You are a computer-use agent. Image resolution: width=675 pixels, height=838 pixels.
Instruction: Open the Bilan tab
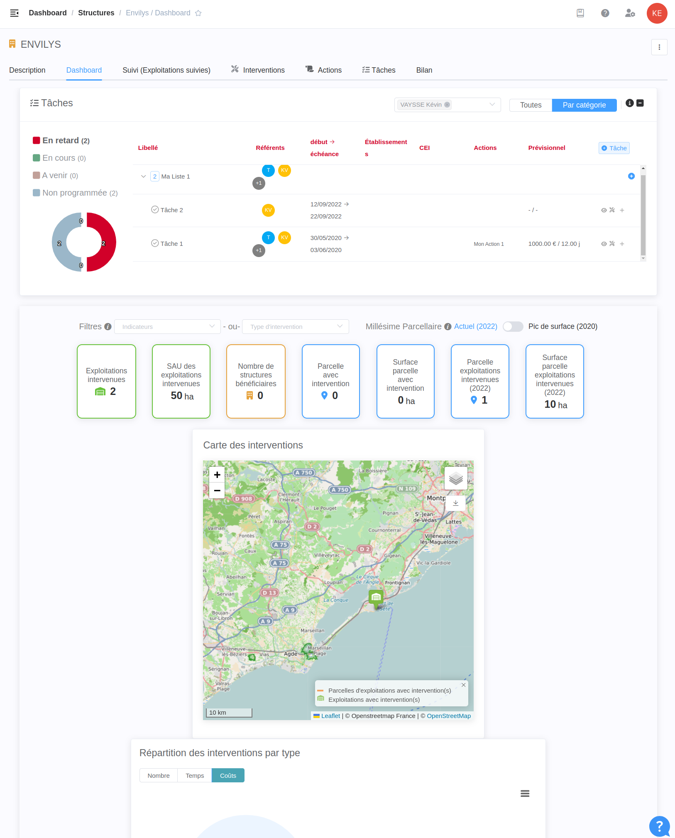point(424,70)
